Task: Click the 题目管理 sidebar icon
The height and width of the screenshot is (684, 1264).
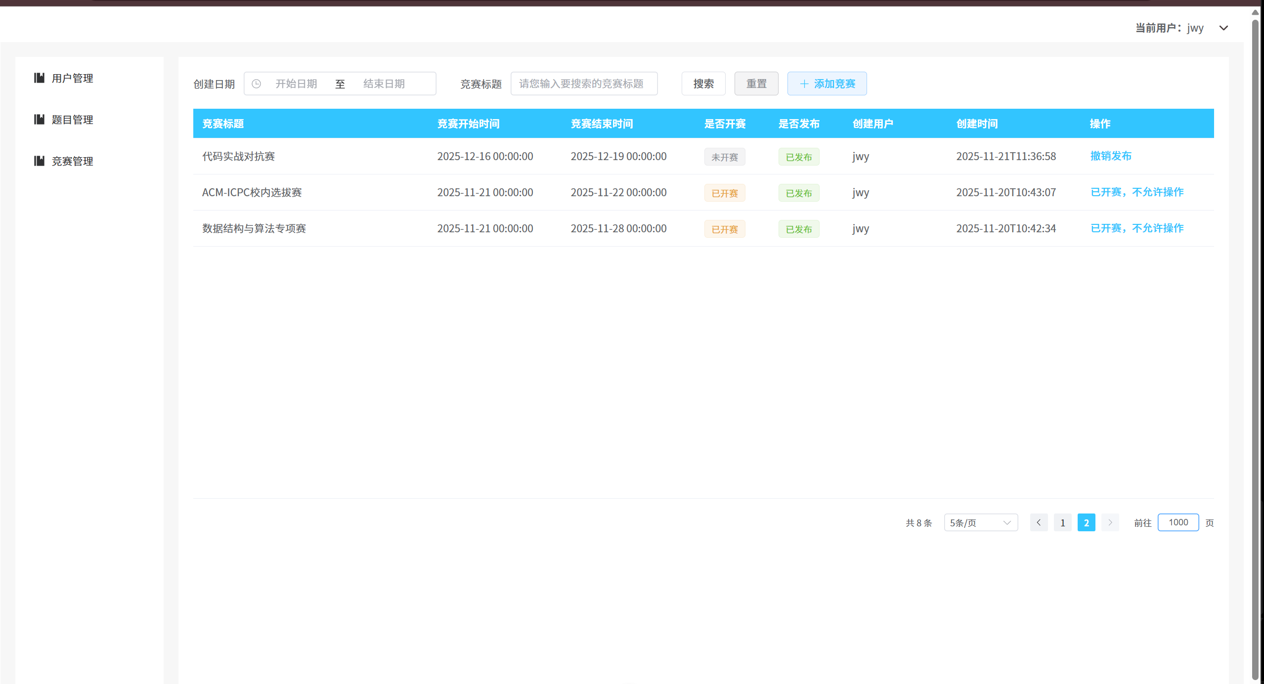Action: pyautogui.click(x=39, y=119)
